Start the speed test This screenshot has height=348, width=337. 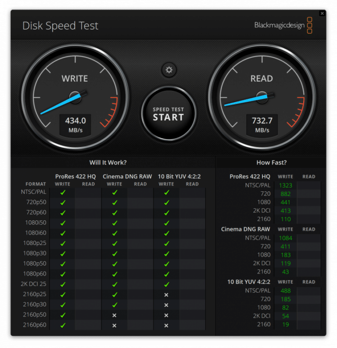point(168,114)
